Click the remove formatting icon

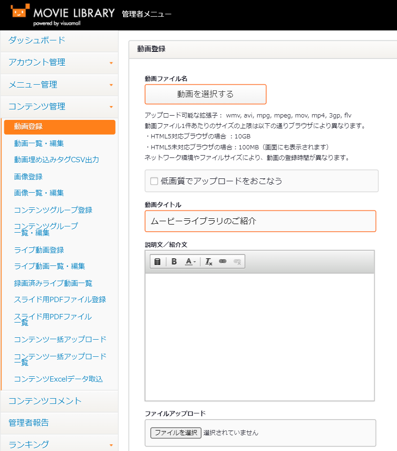209,262
